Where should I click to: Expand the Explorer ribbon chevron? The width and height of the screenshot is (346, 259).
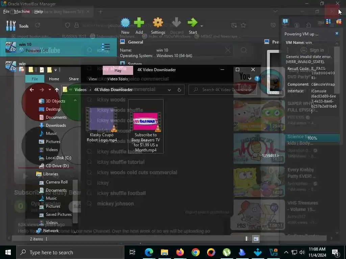[250, 79]
